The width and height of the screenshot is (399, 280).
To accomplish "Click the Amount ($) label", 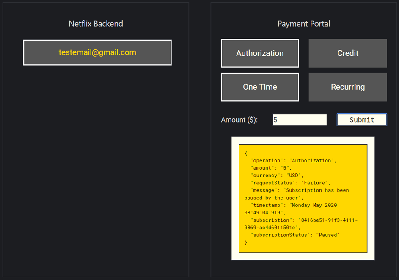I will coord(240,120).
